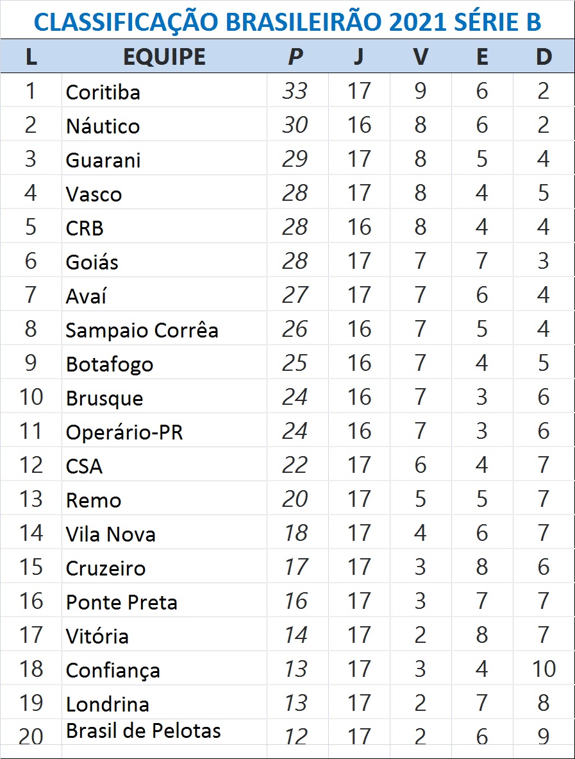Select the Brasil de Pelotas team cell
The width and height of the screenshot is (575, 759).
click(x=144, y=730)
